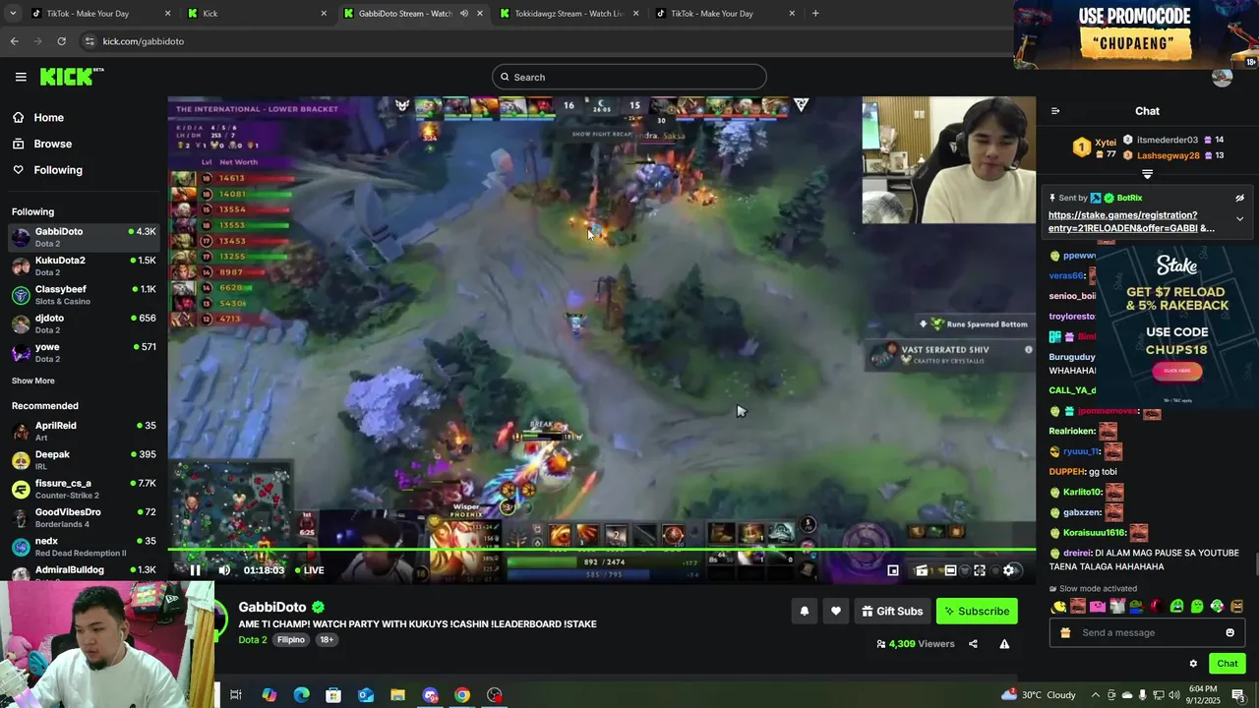The height and width of the screenshot is (708, 1259).
Task: Open the profile avatar menu
Action: pos(1222,78)
